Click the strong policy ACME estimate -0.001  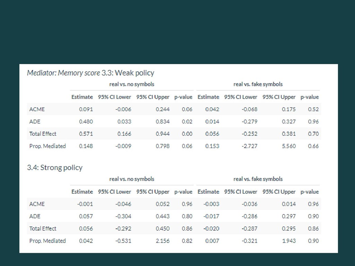tap(85, 204)
